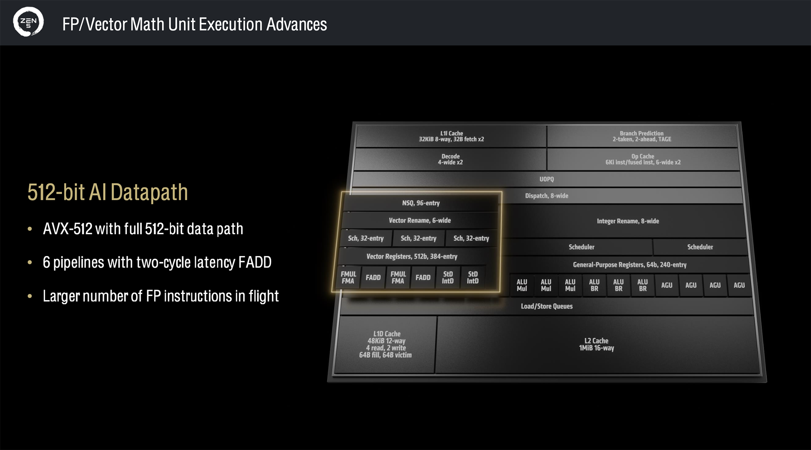Click the Load/Store Queues bar
Image resolution: width=811 pixels, height=450 pixels.
546,306
